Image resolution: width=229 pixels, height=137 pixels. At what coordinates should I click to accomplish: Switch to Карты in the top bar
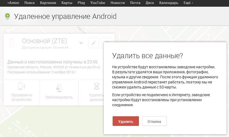[67, 3]
